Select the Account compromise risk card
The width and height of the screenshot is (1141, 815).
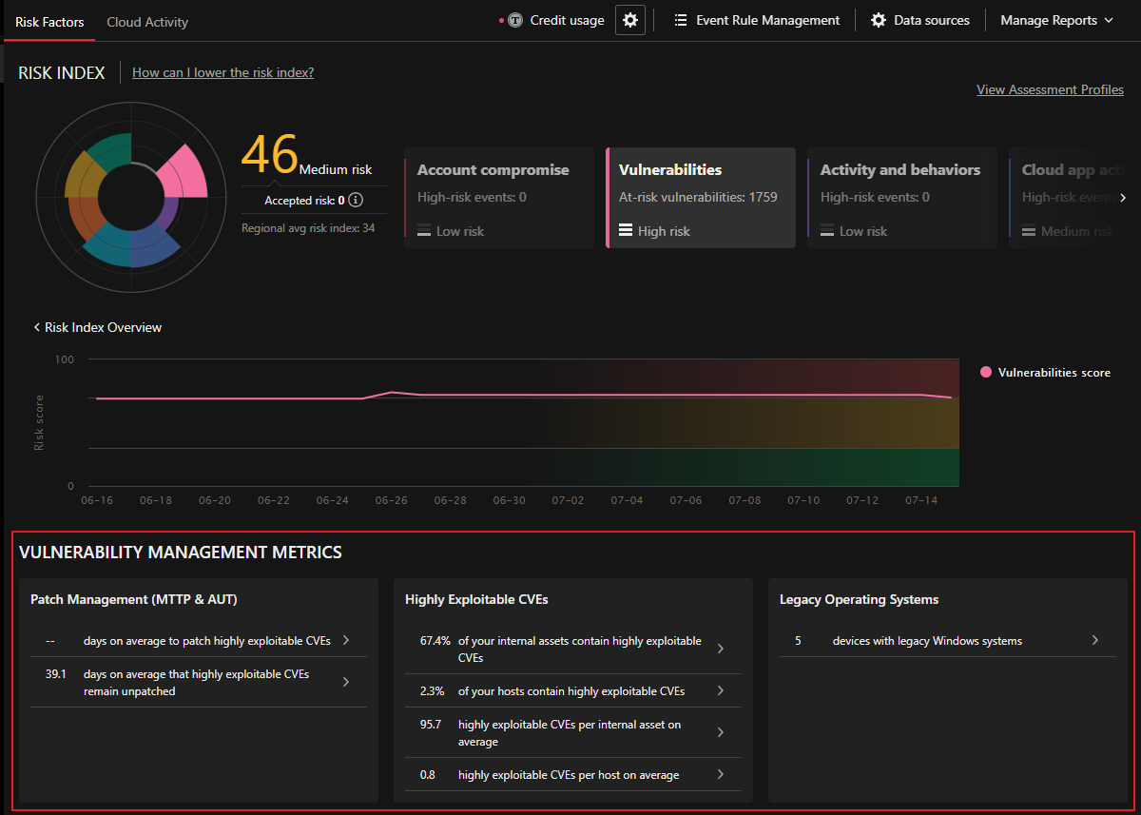499,198
